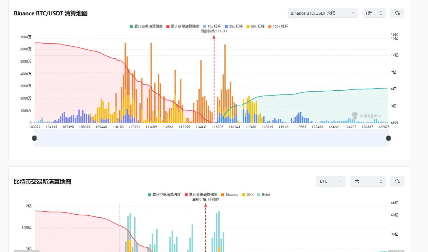This screenshot has width=428, height=252.
Task: Click the 119859 price axis label
Action: tap(301, 127)
